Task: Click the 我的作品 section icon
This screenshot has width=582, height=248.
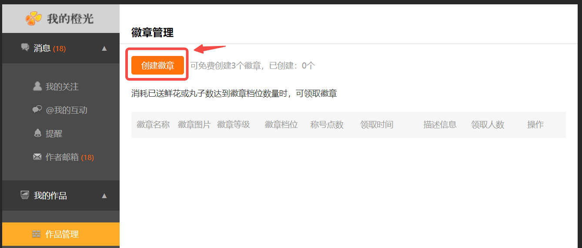Action: (x=25, y=195)
